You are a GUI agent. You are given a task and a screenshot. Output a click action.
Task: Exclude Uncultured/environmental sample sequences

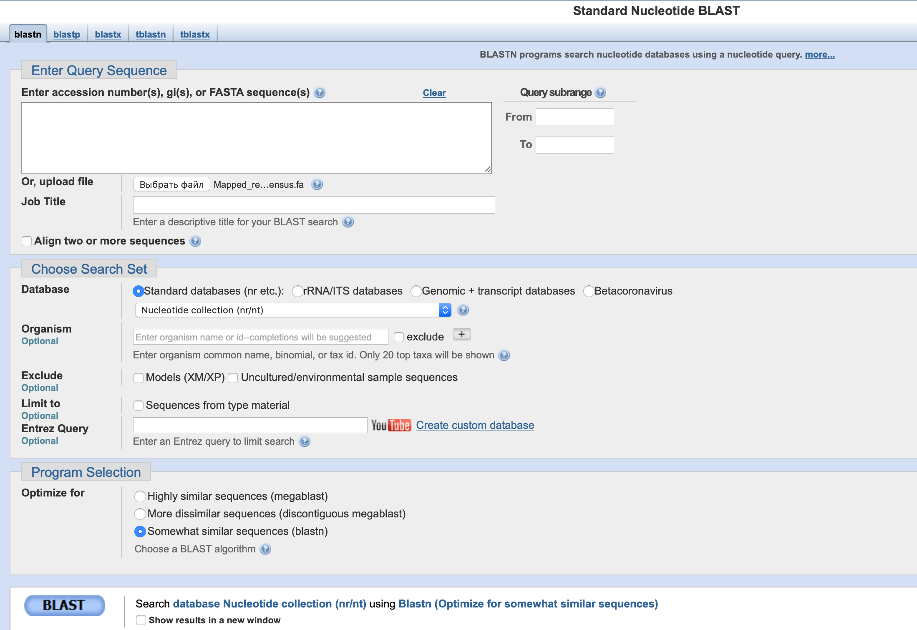[x=233, y=378]
